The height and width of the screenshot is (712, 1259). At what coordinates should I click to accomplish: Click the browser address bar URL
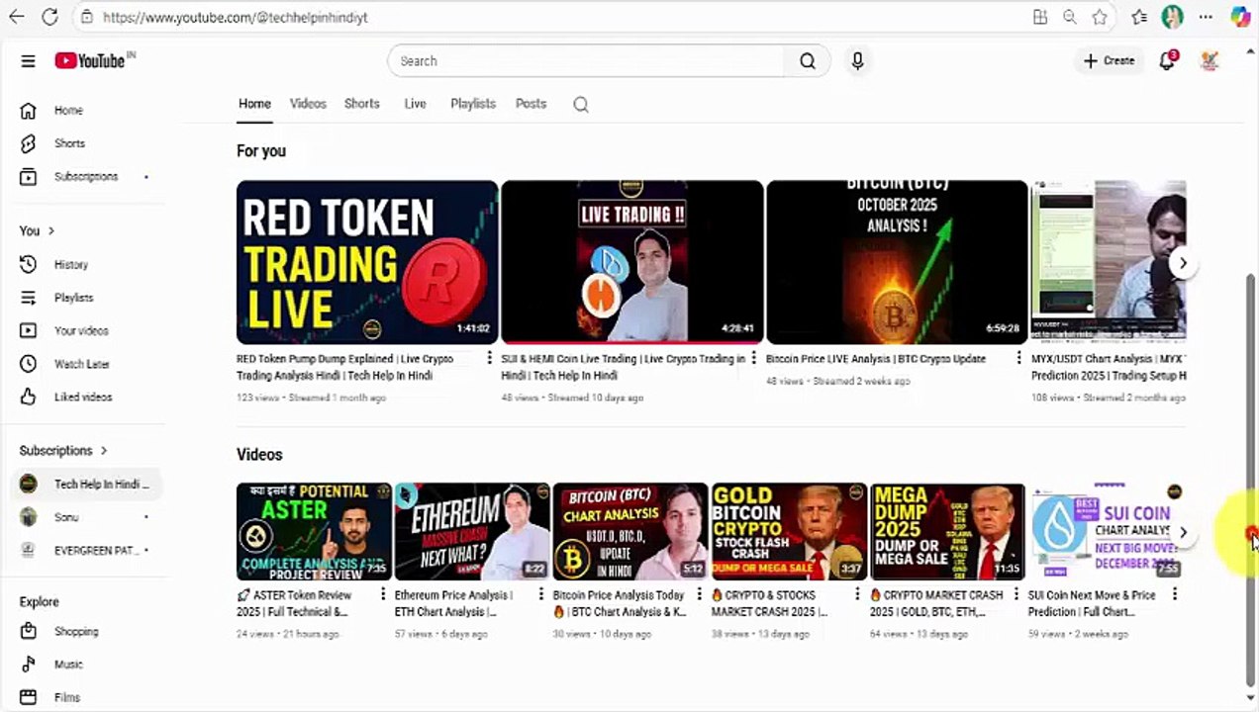pos(235,17)
